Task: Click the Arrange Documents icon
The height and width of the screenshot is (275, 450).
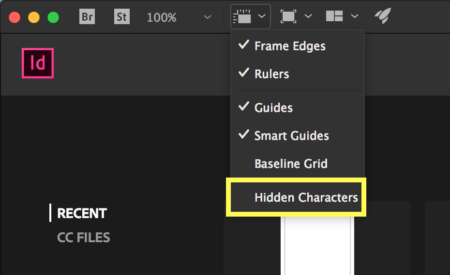Action: pos(334,16)
